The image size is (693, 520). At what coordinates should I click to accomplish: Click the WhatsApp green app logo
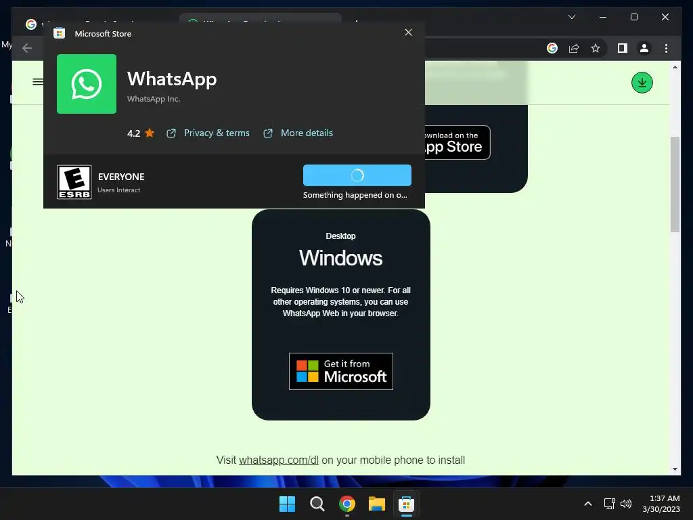pos(87,84)
